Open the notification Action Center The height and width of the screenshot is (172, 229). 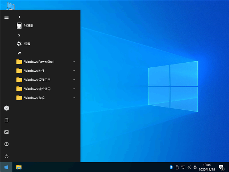tap(221, 167)
